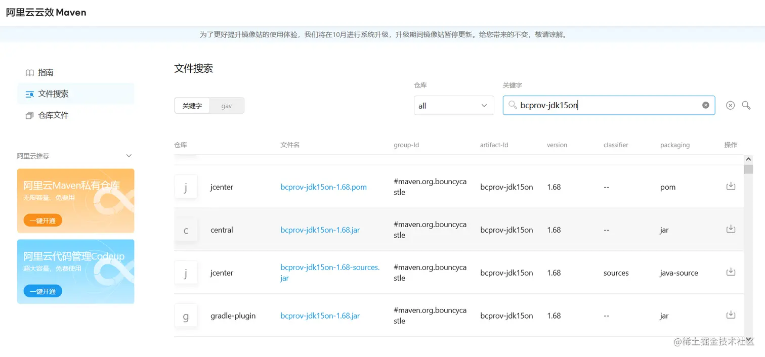Click the g avatar of the gradle-plugin row
Viewport: 765px width, 357px height.
pos(186,316)
